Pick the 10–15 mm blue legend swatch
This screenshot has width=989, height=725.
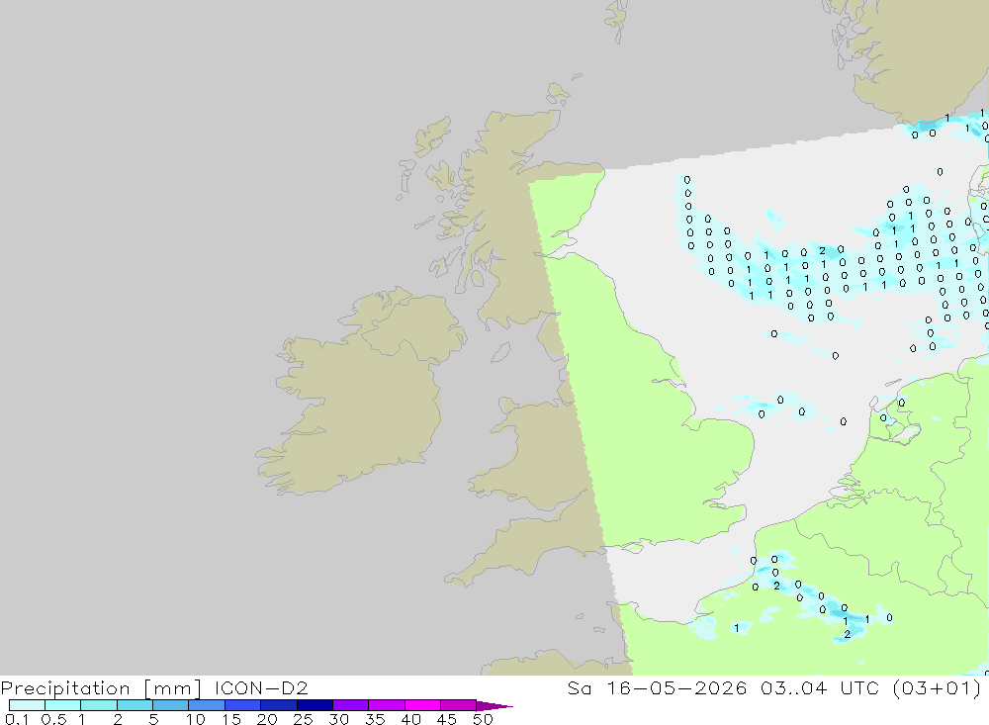tap(207, 705)
